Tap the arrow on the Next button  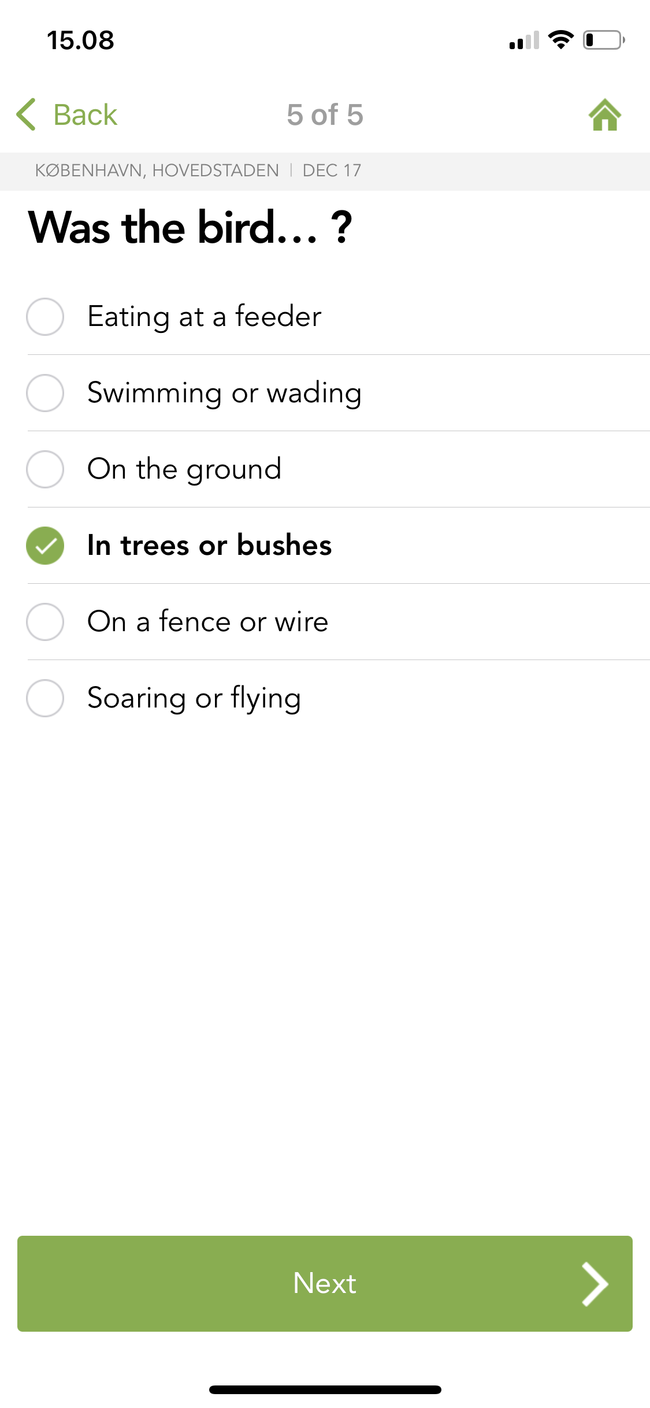595,1284
